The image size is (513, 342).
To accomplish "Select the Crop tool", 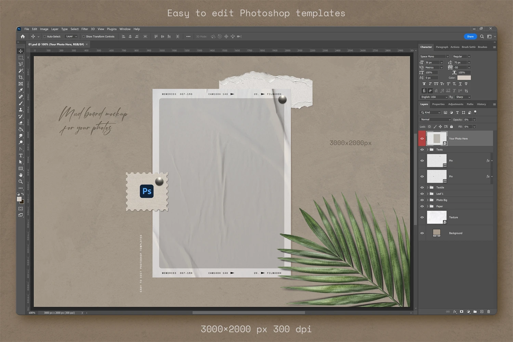I will [21, 77].
